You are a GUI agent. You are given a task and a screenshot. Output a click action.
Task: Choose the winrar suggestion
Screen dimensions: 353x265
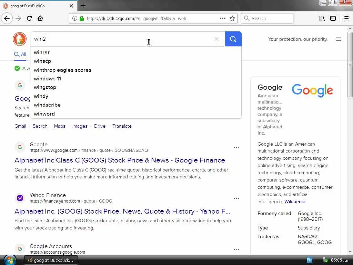tap(136, 52)
